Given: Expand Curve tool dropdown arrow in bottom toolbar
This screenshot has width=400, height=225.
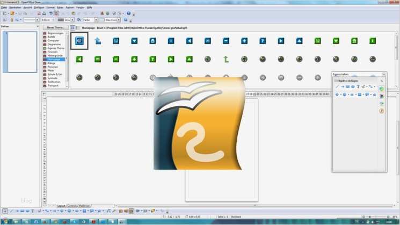Looking at the screenshot, I should (43, 211).
